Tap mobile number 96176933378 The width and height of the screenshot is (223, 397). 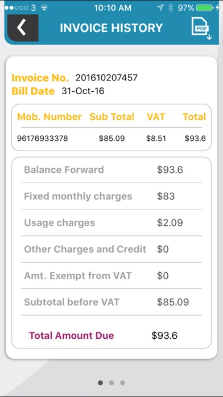[43, 139]
